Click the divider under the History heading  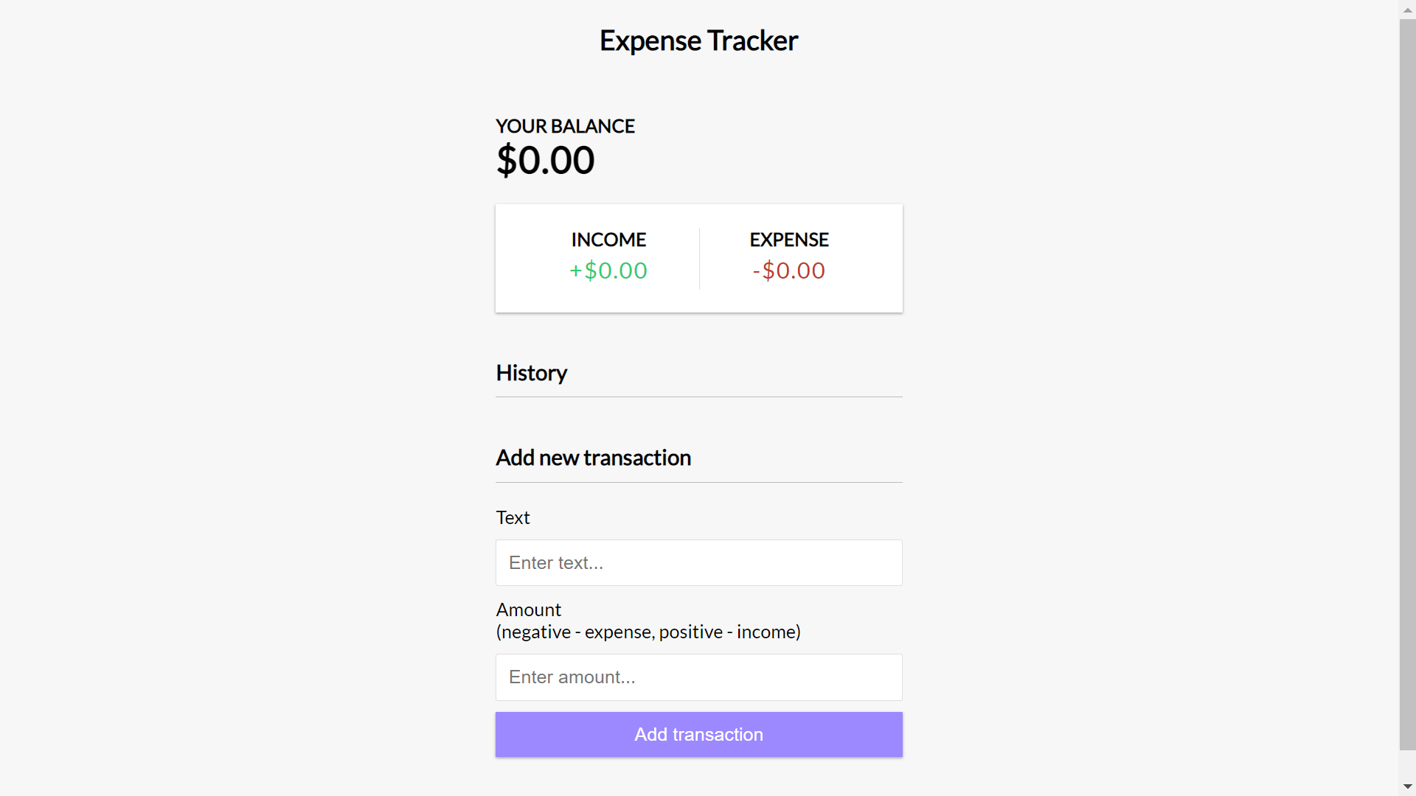pos(698,397)
